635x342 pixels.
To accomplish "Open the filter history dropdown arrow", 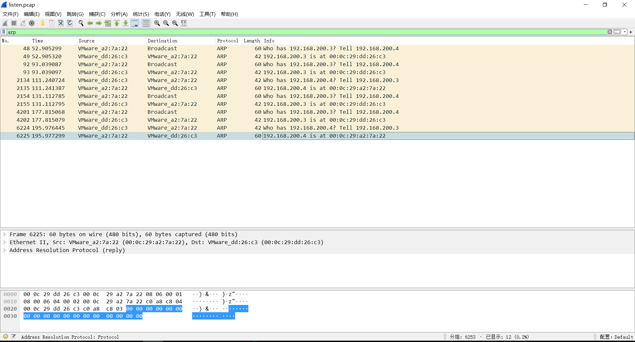I will pos(625,32).
